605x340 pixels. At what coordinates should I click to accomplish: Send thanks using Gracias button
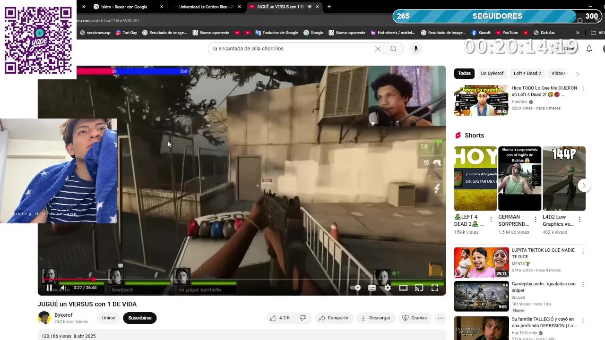[x=415, y=318]
